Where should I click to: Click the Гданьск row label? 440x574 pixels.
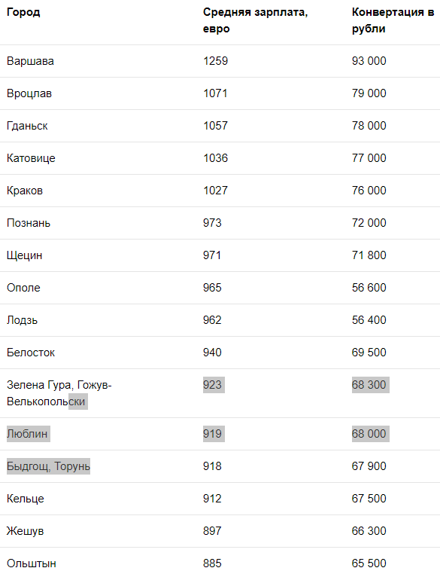point(27,126)
